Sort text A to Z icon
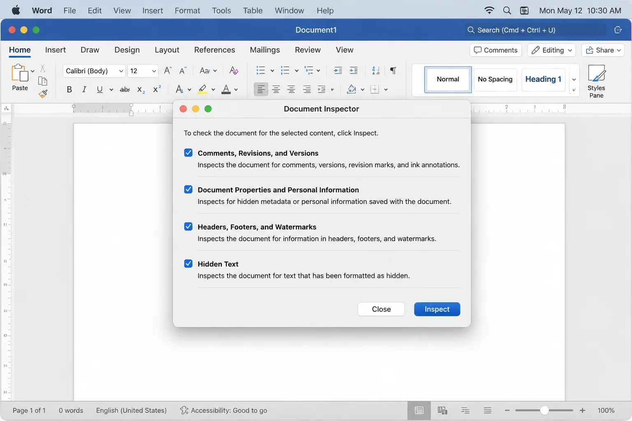The width and height of the screenshot is (632, 421). pyautogui.click(x=376, y=70)
